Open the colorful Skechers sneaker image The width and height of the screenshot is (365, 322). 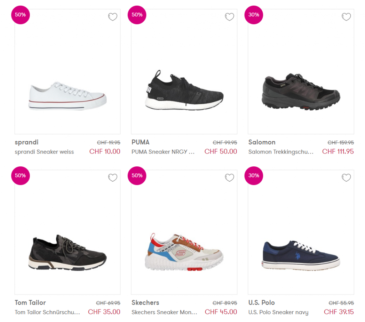(x=184, y=251)
